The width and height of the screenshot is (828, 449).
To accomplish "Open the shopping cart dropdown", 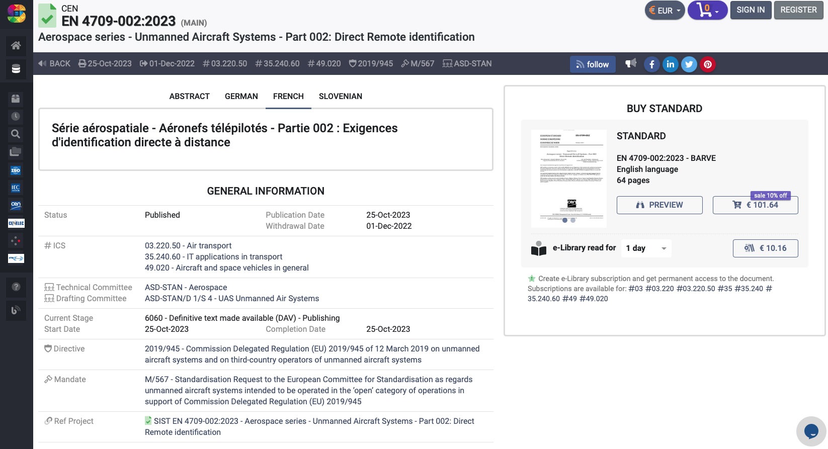I will click(708, 10).
